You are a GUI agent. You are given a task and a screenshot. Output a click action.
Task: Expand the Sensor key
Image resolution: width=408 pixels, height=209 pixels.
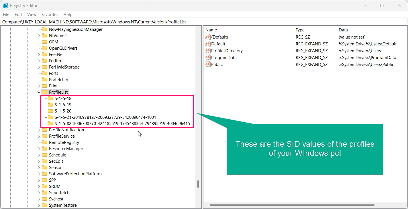[x=39, y=168]
